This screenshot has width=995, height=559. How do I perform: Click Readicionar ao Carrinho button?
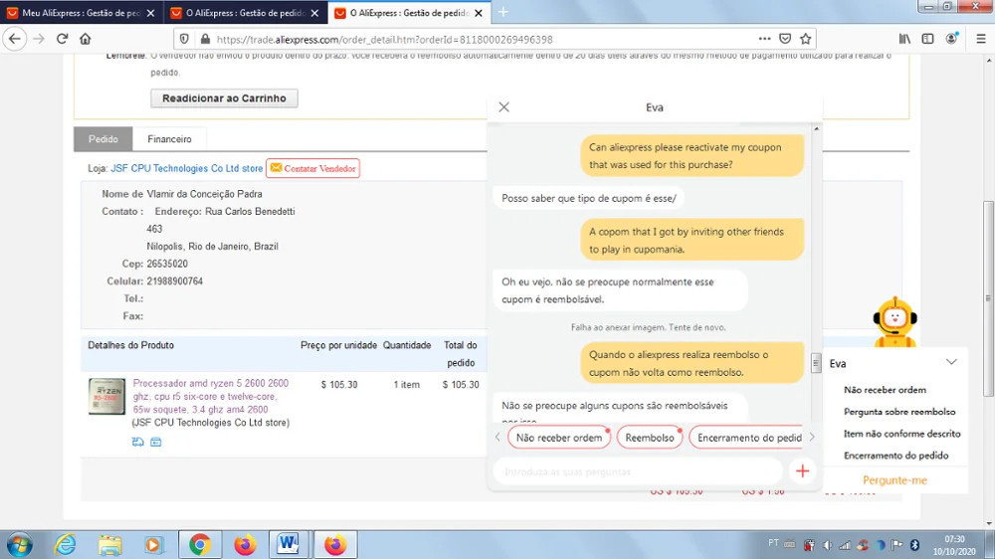pos(224,98)
